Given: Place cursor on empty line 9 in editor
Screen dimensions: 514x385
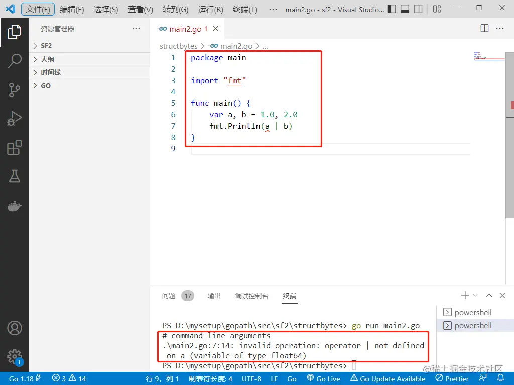Looking at the screenshot, I should pyautogui.click(x=330, y=149).
